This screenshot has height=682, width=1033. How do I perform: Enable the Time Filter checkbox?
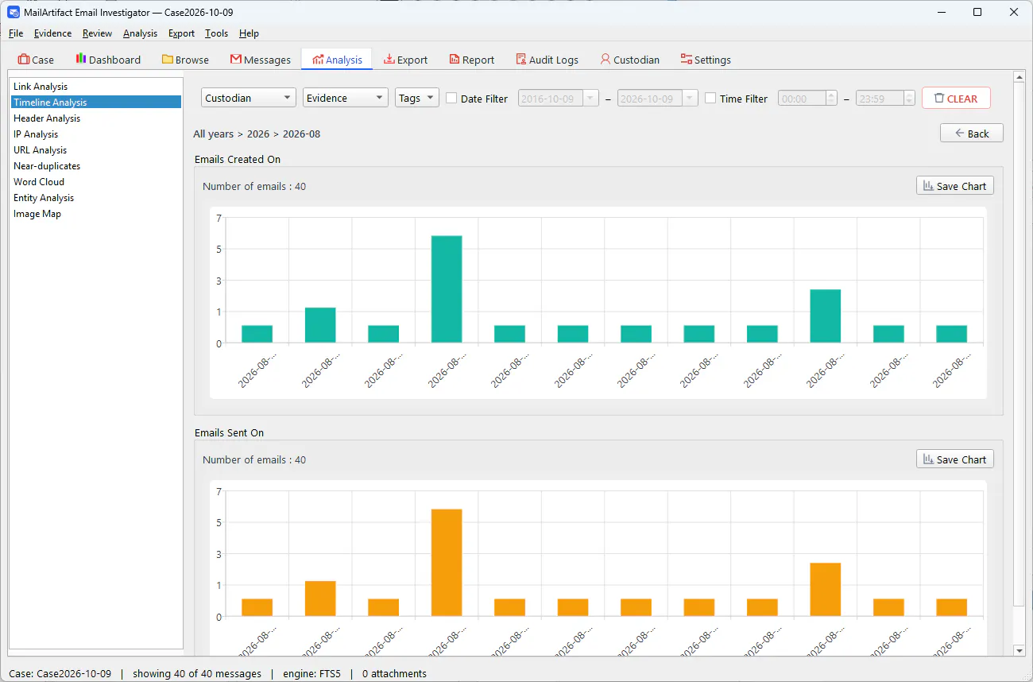710,99
